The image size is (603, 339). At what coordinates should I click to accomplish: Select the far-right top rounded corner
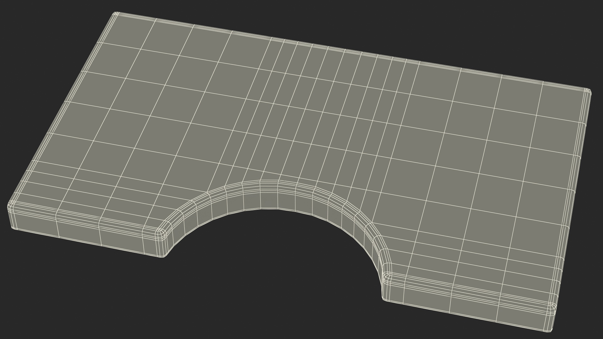(x=588, y=91)
